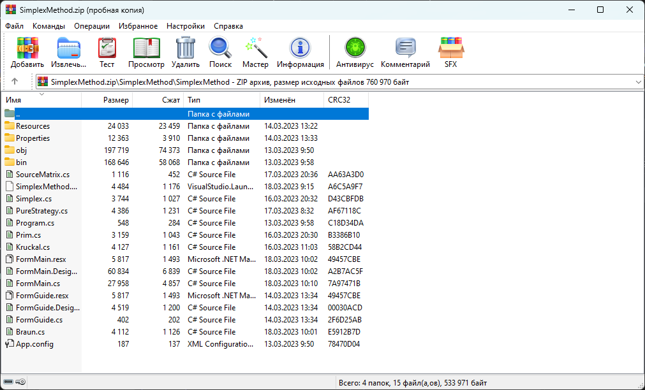Launch the Мастер wizard icon
Image resolution: width=645 pixels, height=390 pixels.
click(x=255, y=52)
